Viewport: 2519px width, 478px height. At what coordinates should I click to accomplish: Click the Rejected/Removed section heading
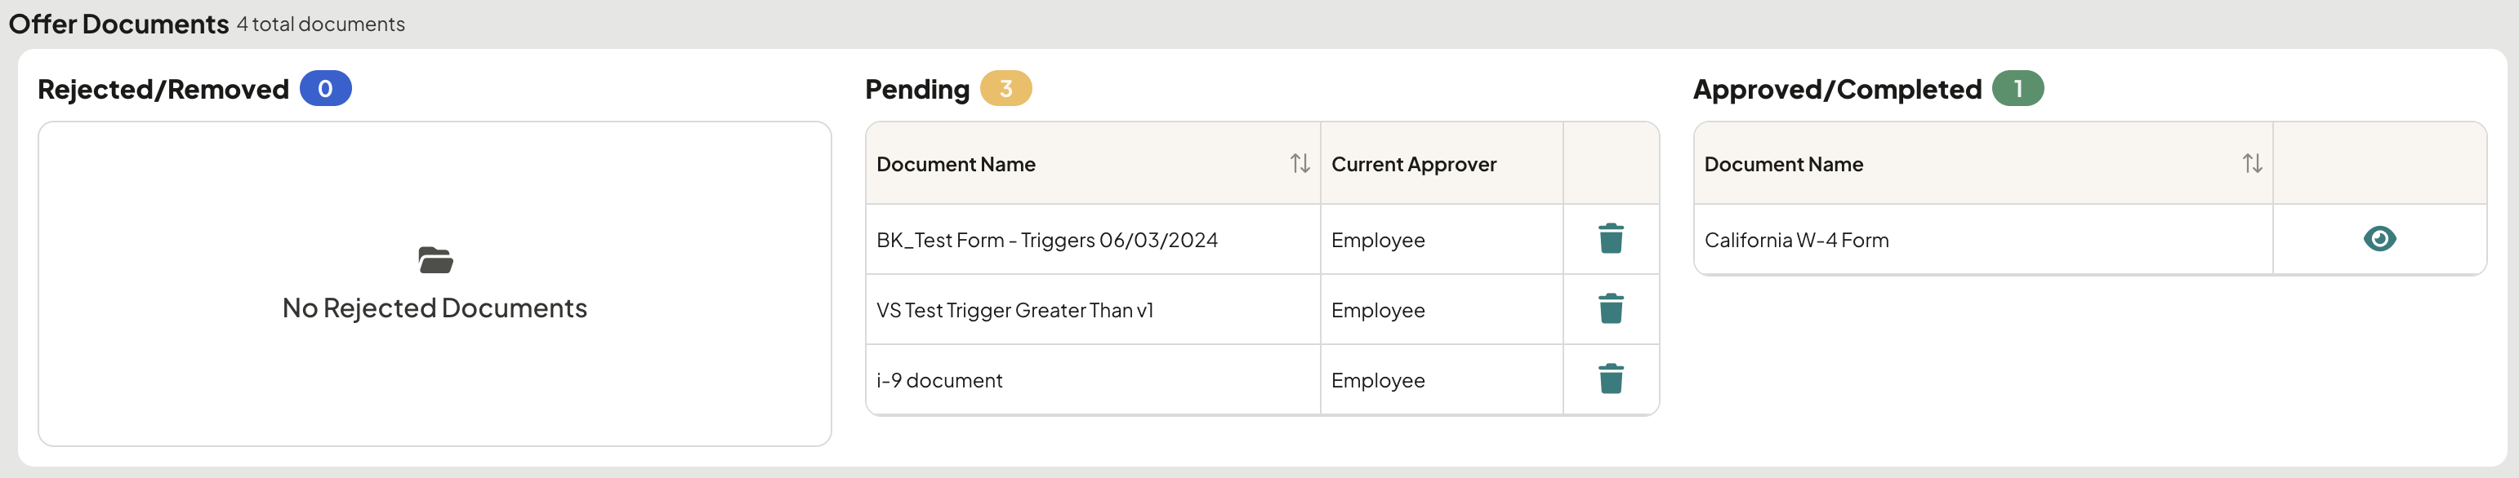coord(163,89)
